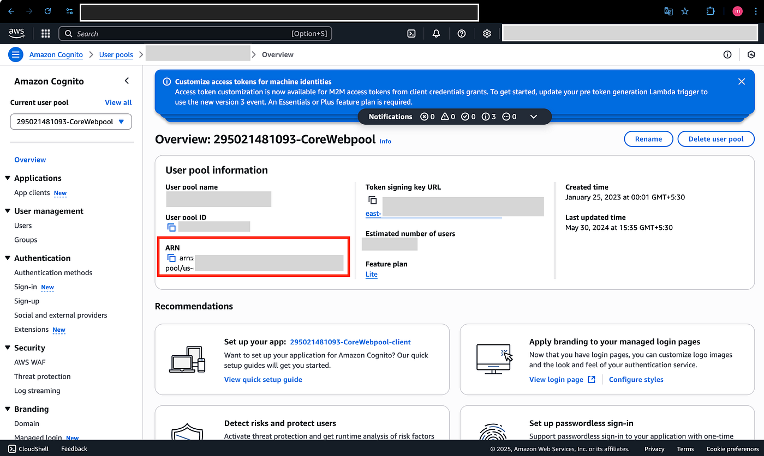Select Overview in the side navigation
The width and height of the screenshot is (764, 456).
(x=30, y=160)
